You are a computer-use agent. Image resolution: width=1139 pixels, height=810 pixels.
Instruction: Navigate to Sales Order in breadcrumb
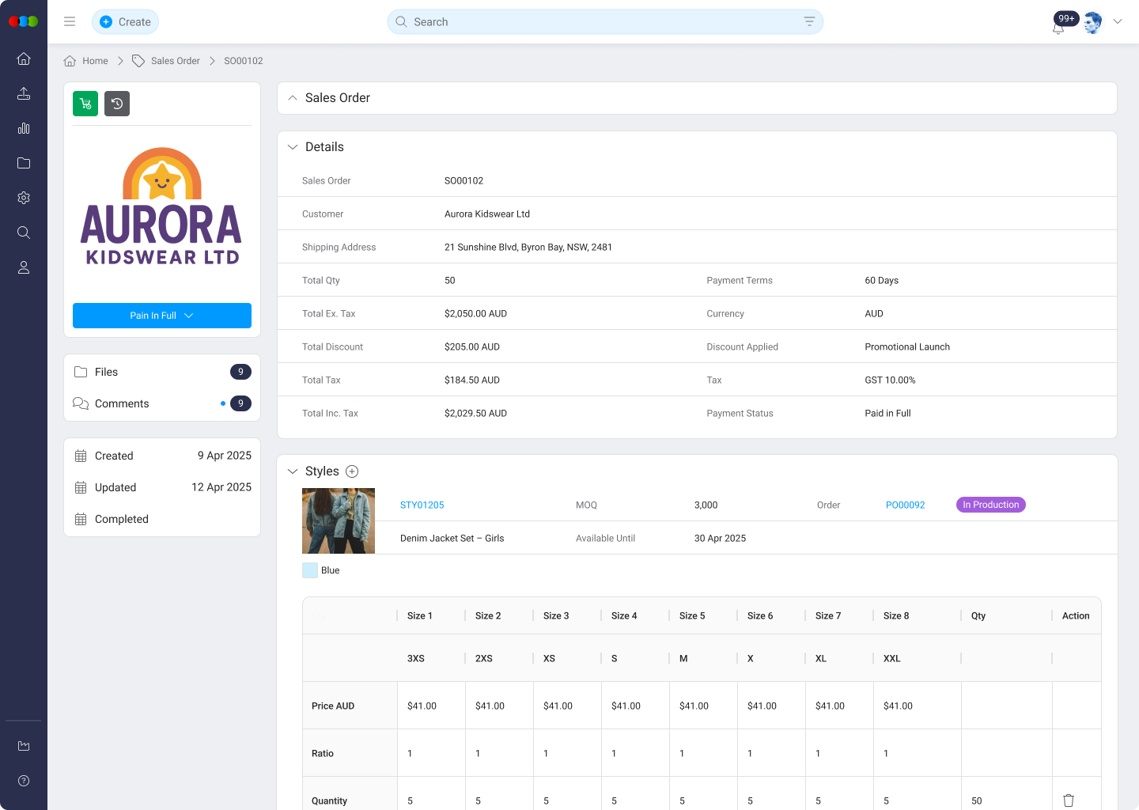[x=176, y=60]
